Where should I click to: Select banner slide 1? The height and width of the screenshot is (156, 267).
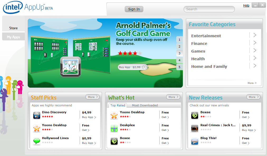[179, 40]
